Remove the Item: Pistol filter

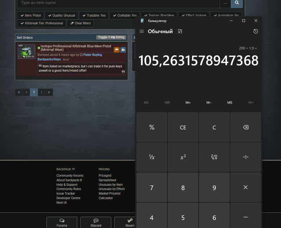pyautogui.click(x=31, y=15)
